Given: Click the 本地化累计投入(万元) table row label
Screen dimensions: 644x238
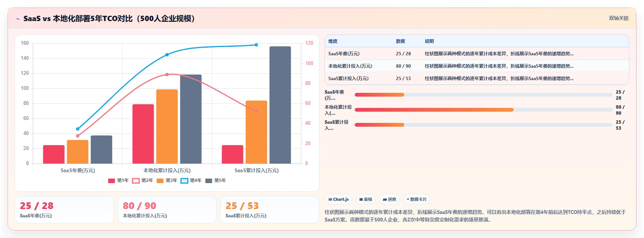Looking at the screenshot, I should [350, 66].
